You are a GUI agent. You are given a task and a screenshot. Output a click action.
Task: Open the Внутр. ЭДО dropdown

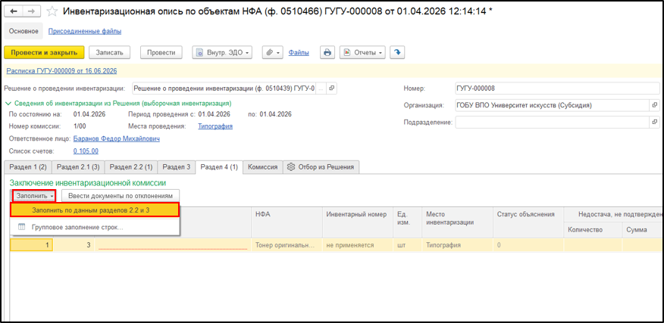(222, 52)
